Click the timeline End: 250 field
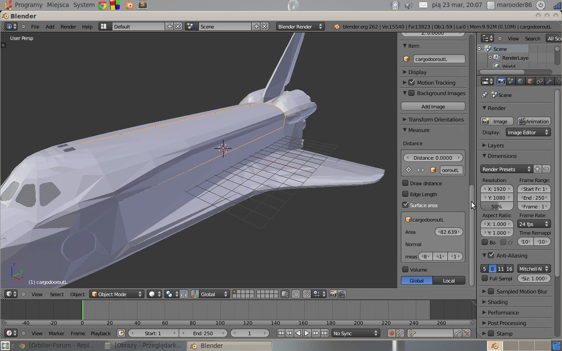562x351 pixels. [203, 333]
